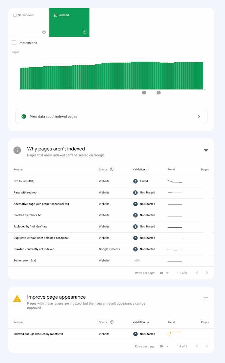Click orange trend sparkline in appearance table

(x=175, y=334)
